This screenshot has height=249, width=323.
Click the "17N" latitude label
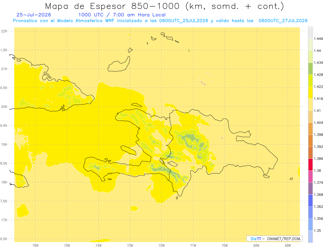point(4,220)
